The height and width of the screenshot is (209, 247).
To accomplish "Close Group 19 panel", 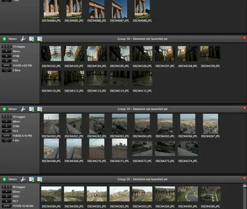I will pos(244,108).
